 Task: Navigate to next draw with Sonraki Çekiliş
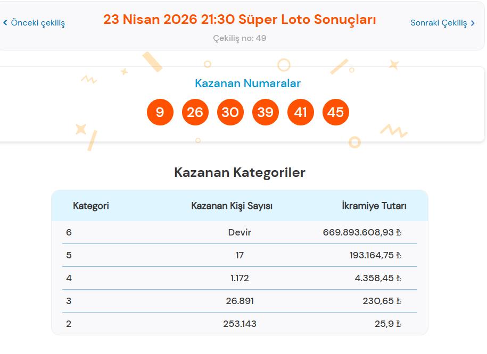pyautogui.click(x=438, y=23)
